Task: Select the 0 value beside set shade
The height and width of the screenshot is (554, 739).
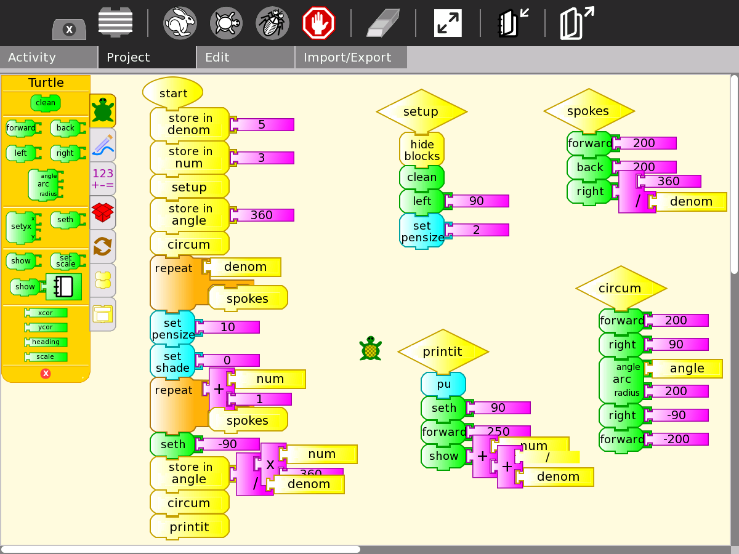Action: pos(228,360)
